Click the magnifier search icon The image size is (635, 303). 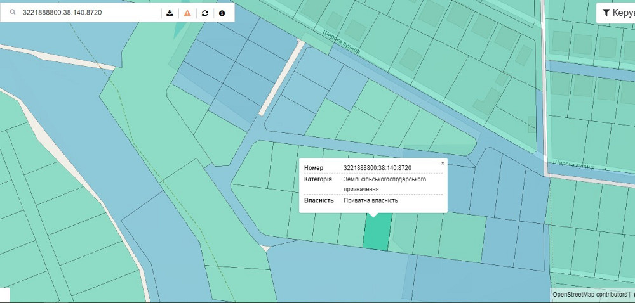tap(12, 13)
